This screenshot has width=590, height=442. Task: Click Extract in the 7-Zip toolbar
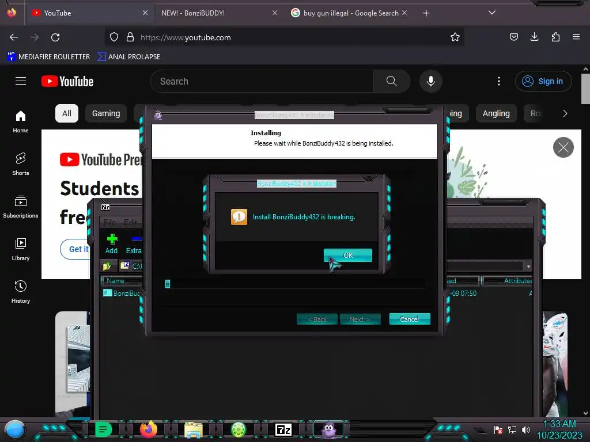(134, 244)
